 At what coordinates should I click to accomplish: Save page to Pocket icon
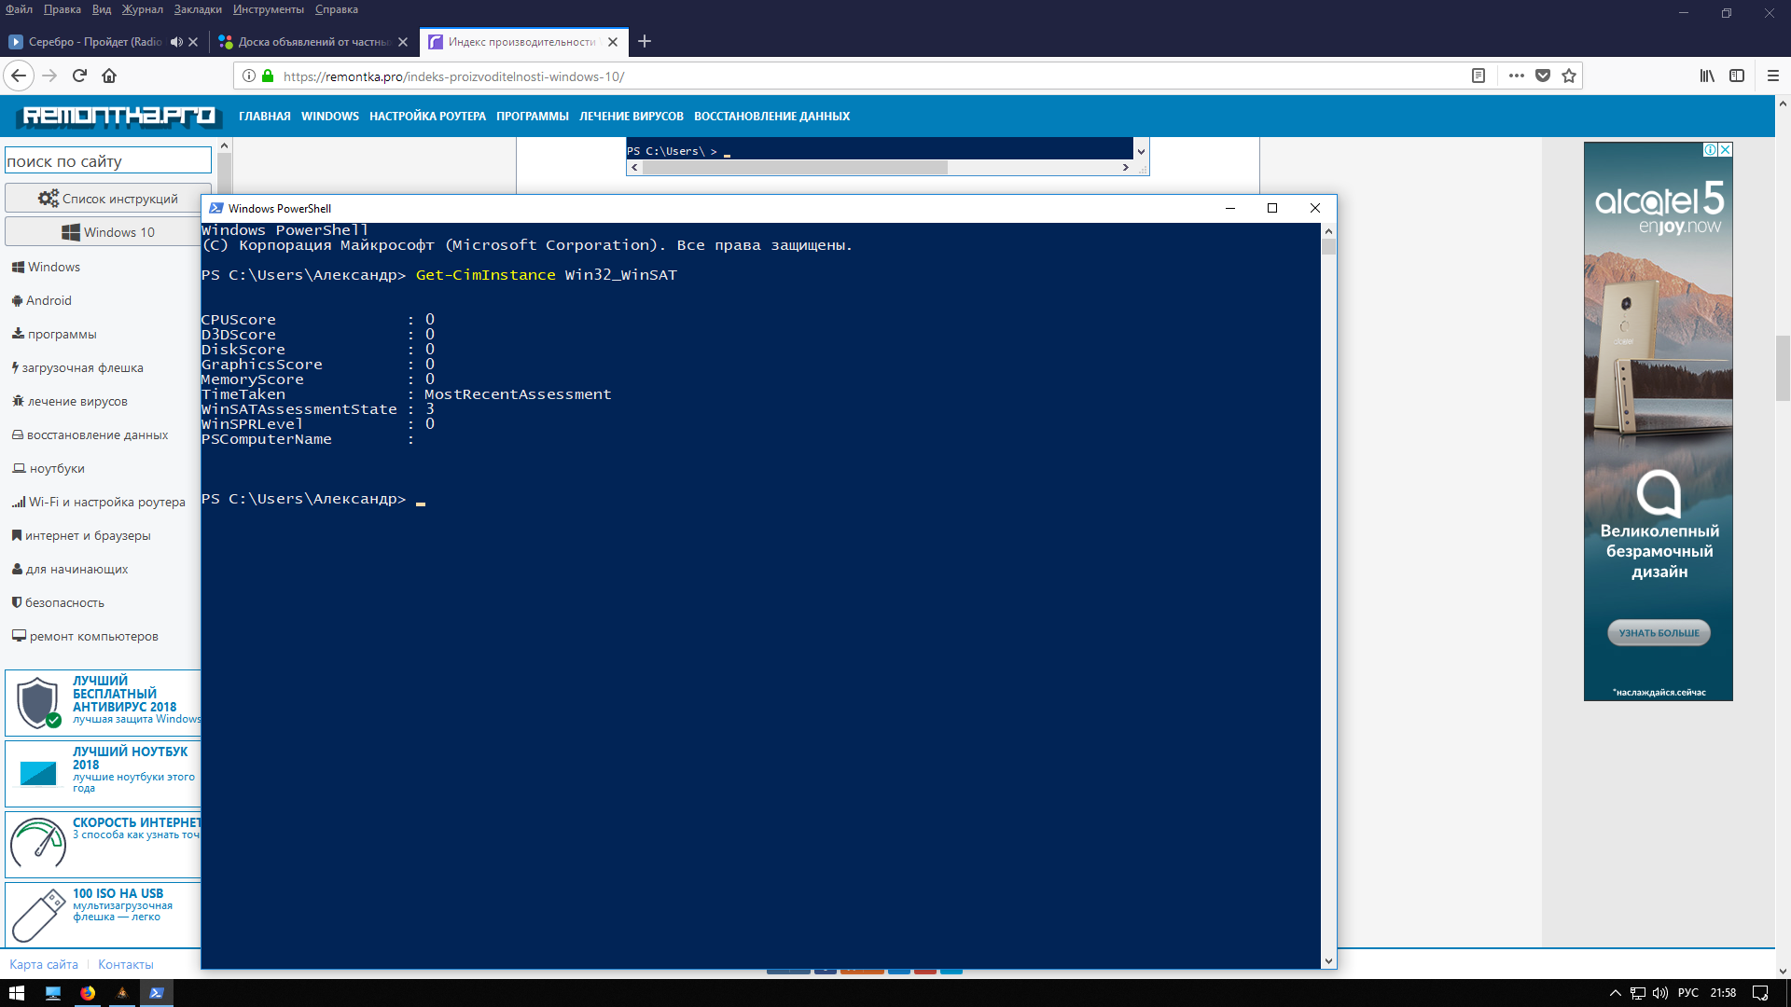point(1543,76)
